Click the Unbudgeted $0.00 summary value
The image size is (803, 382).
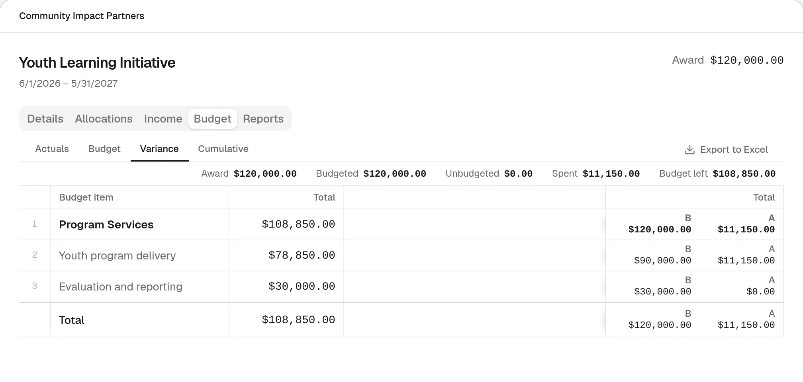coord(518,174)
